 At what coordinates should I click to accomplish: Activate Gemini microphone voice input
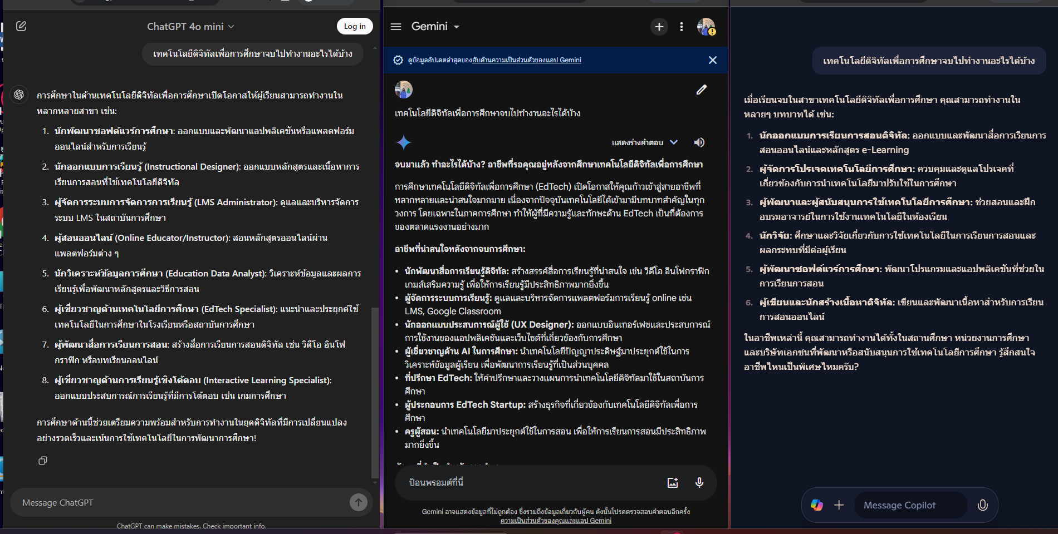[x=699, y=482]
